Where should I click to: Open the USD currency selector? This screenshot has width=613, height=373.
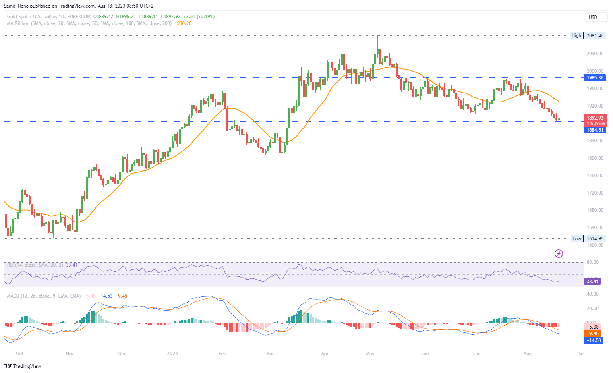pos(596,17)
